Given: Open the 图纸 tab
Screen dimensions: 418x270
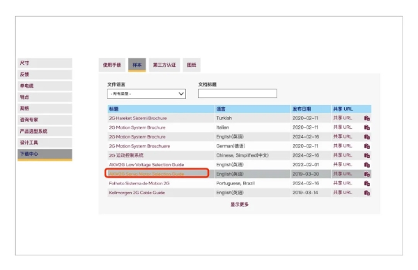Looking at the screenshot, I should (x=192, y=65).
